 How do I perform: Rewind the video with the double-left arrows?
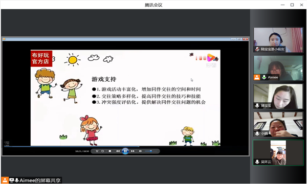click(118, 151)
